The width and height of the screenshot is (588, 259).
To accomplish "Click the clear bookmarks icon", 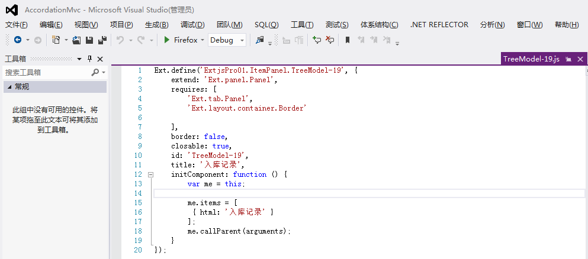I will point(386,40).
